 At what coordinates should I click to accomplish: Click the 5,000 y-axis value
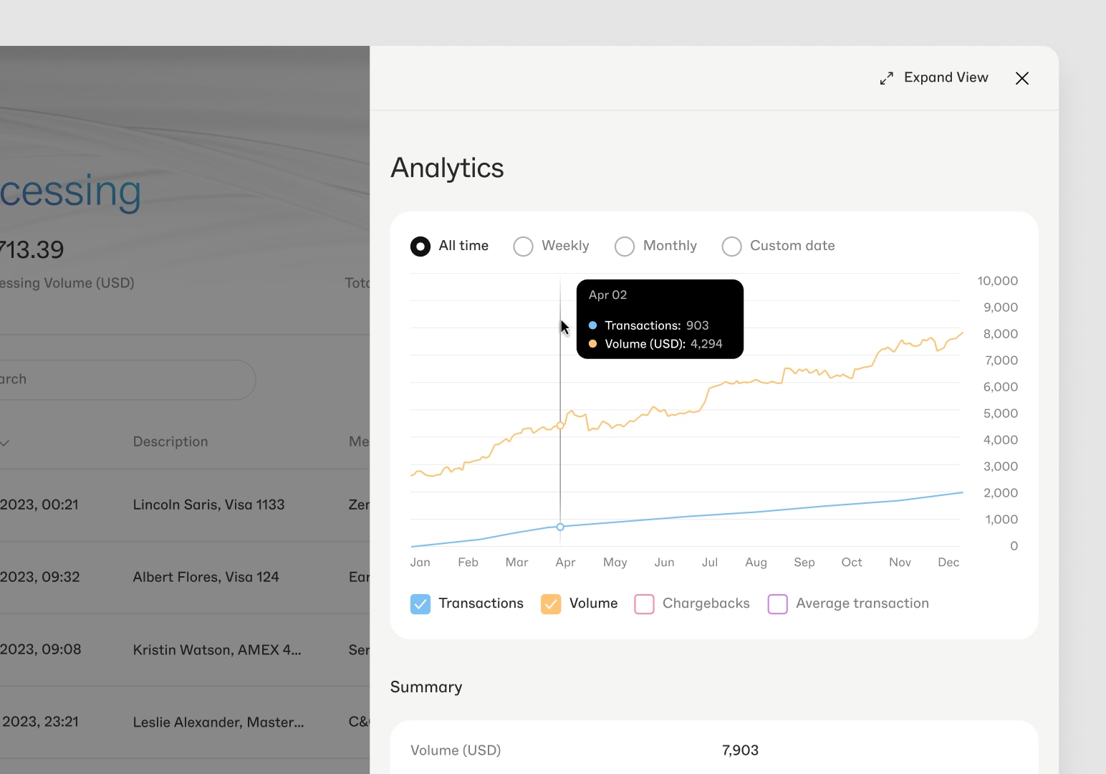[x=1000, y=414]
